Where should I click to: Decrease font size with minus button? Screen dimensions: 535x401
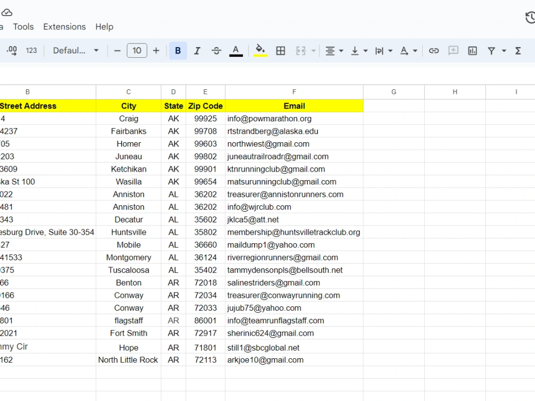117,51
